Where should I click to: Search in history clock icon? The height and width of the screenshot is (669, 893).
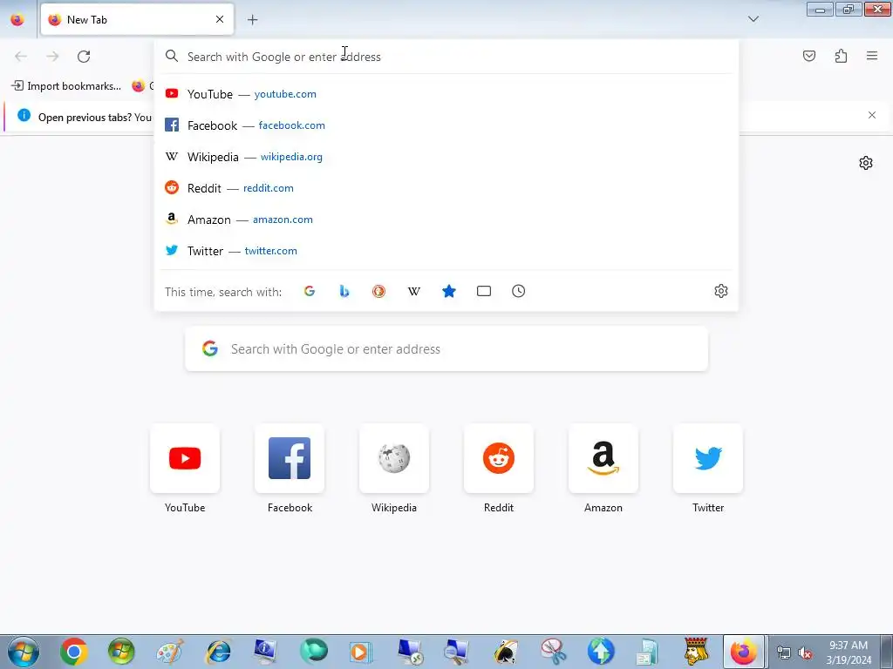pyautogui.click(x=518, y=291)
